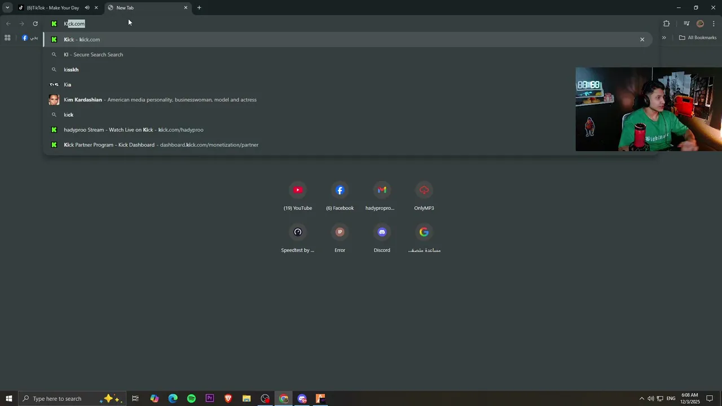Open the Windows Start menu
Viewport: 722px width, 406px height.
click(x=8, y=399)
